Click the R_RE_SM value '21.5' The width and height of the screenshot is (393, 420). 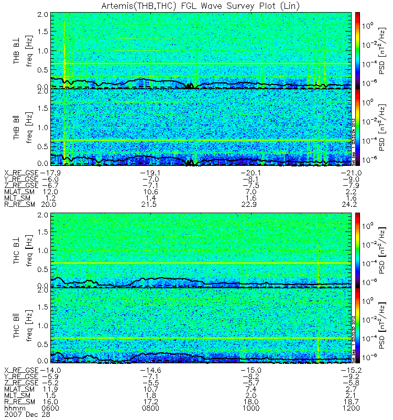(x=149, y=204)
